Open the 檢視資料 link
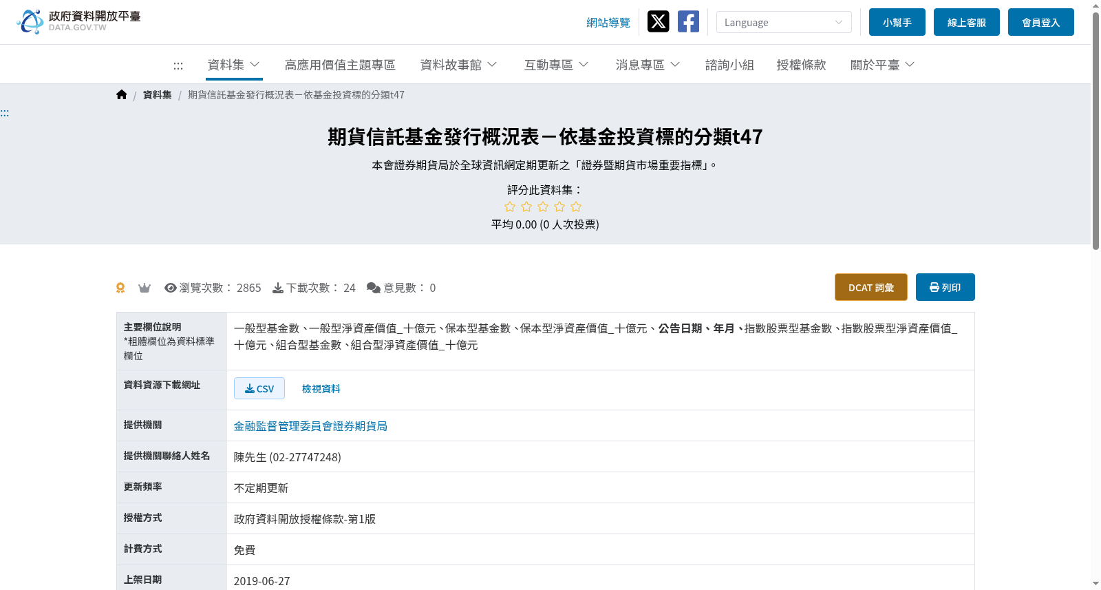Image resolution: width=1101 pixels, height=590 pixels. tap(321, 389)
